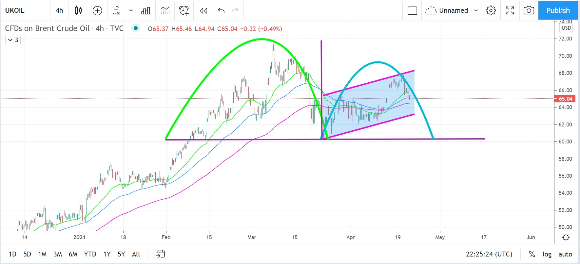Toggle auto scale mode
This screenshot has height=264, width=580.
click(x=565, y=254)
